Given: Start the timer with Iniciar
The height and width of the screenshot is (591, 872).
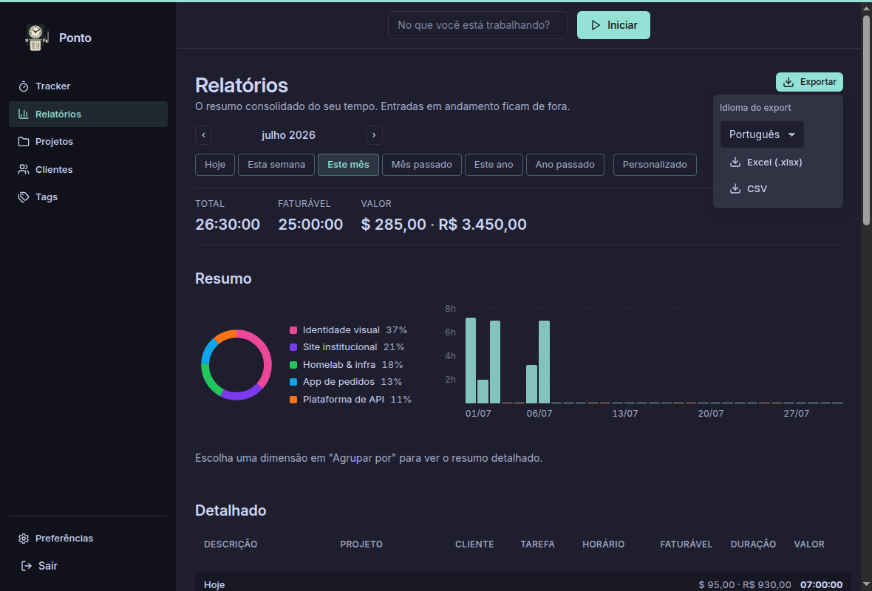Looking at the screenshot, I should point(613,25).
